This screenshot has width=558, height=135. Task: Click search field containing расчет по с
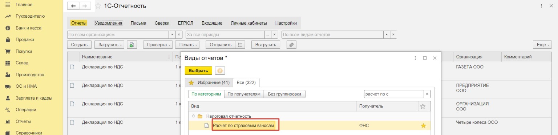[394, 94]
